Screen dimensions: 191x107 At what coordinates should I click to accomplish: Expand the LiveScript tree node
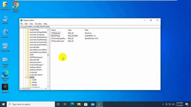(x=26, y=72)
